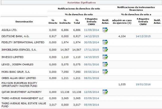
Task: Click the % Total column header
Action: 77,22
